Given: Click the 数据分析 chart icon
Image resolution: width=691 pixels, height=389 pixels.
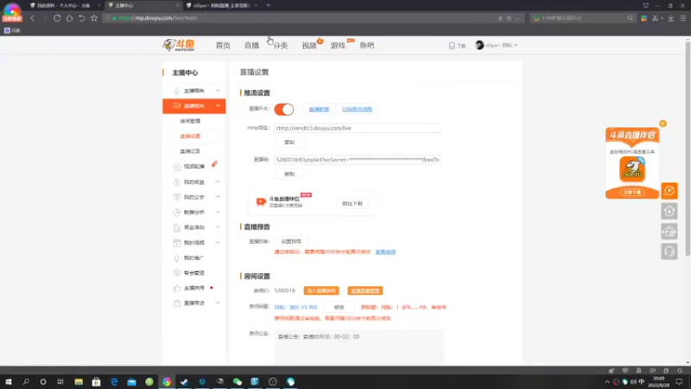Looking at the screenshot, I should (177, 212).
